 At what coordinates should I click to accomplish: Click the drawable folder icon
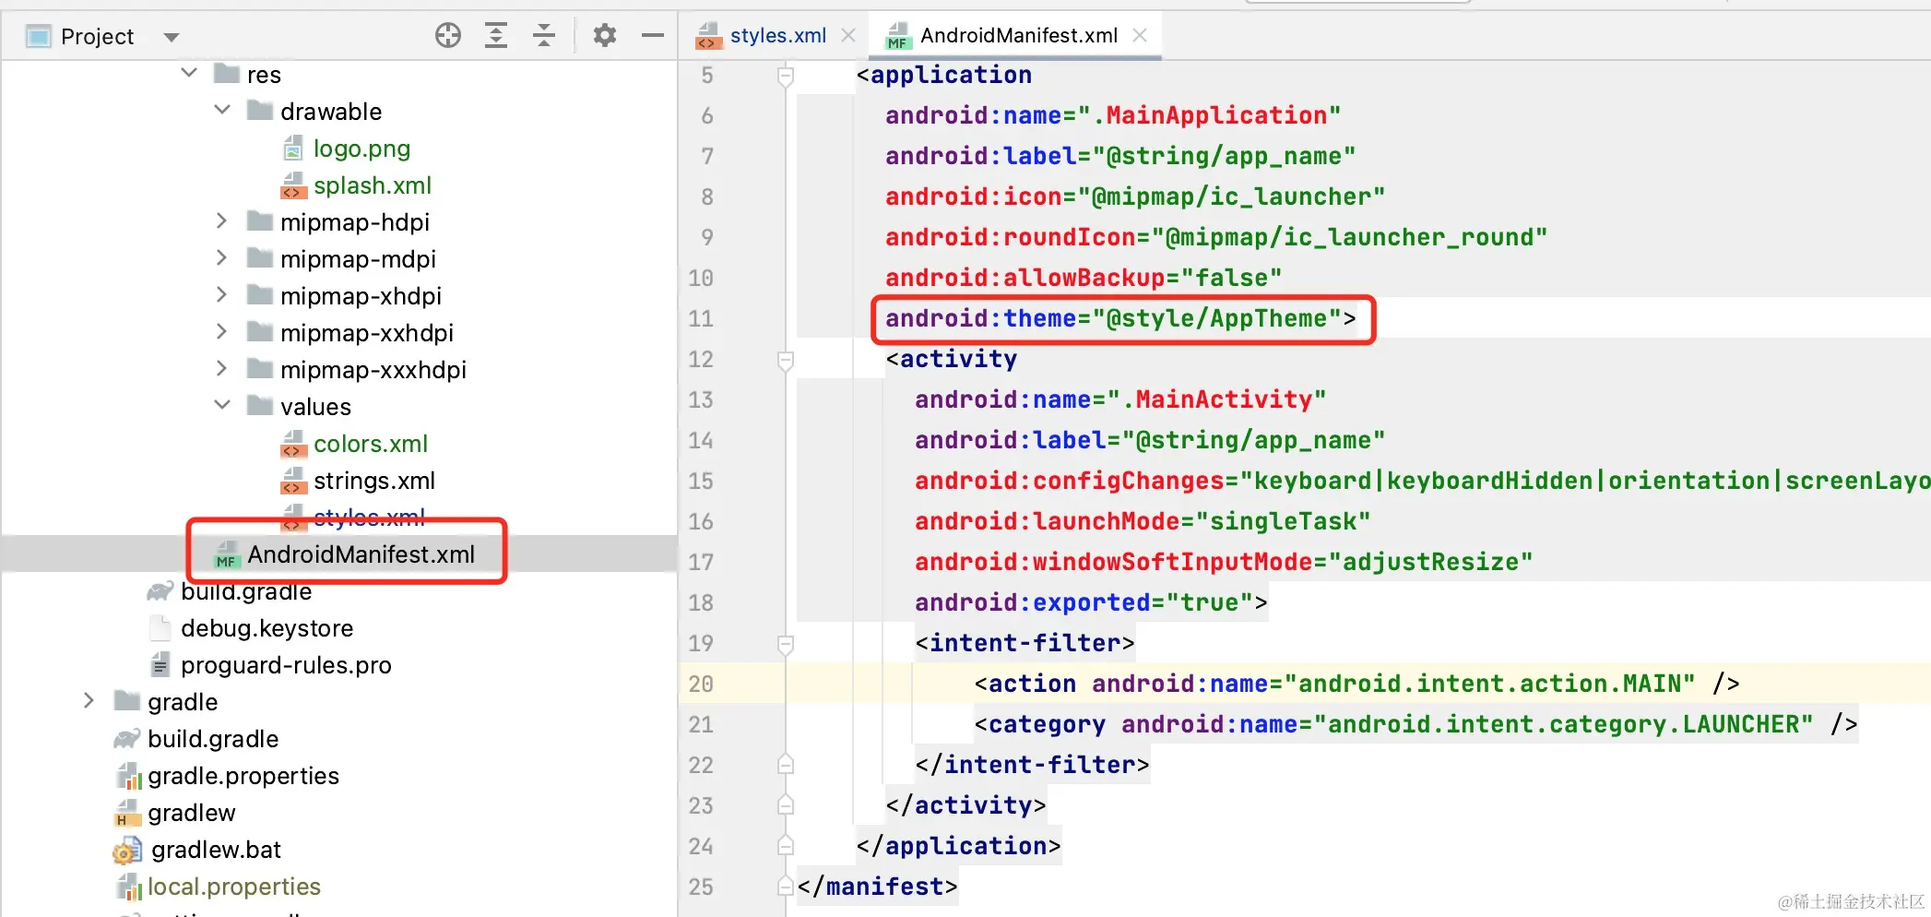tap(260, 111)
